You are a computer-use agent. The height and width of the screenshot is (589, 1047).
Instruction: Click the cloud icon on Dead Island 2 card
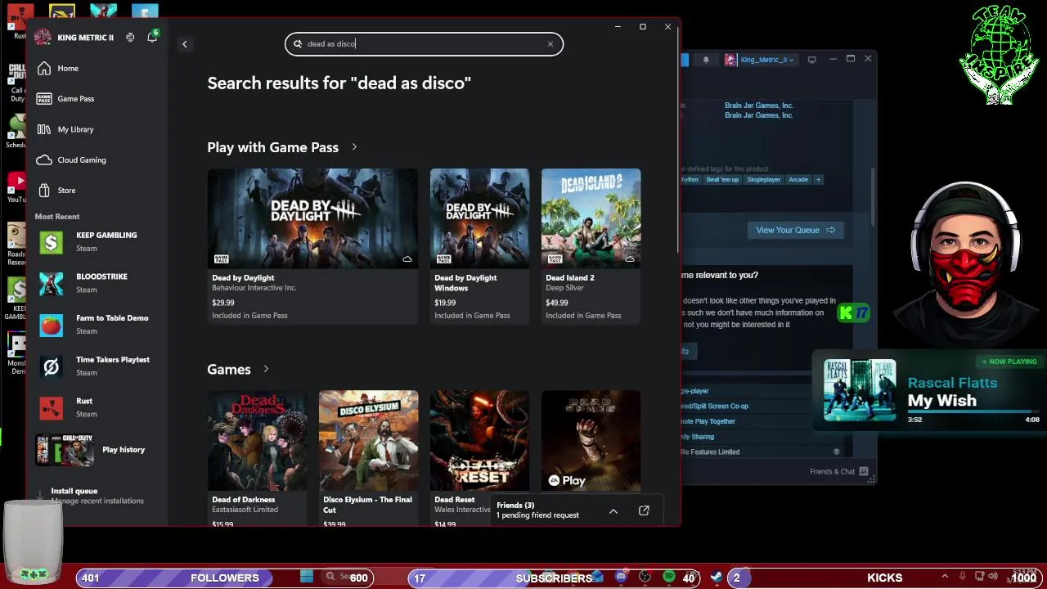[629, 259]
